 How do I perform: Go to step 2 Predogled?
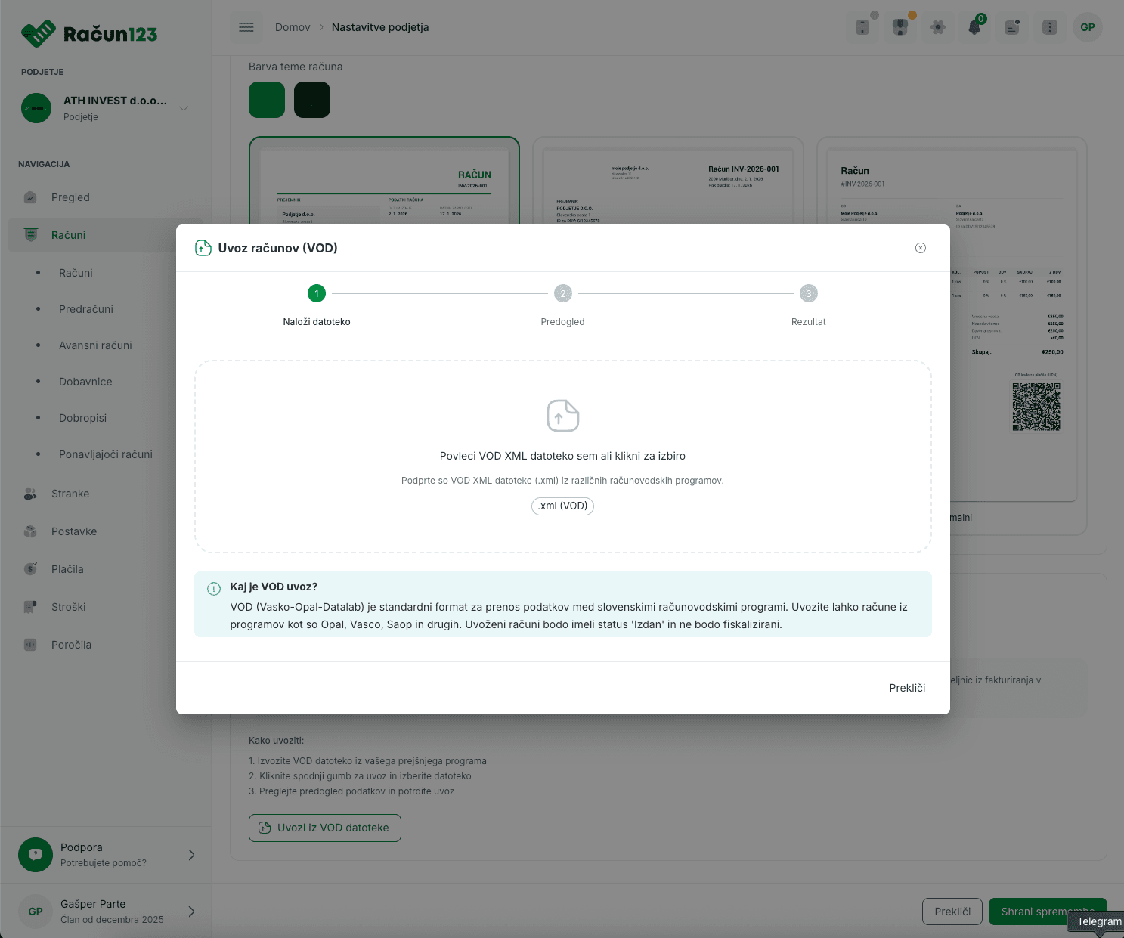[x=562, y=293]
